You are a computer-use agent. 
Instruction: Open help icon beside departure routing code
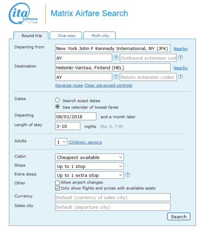tap(116, 58)
